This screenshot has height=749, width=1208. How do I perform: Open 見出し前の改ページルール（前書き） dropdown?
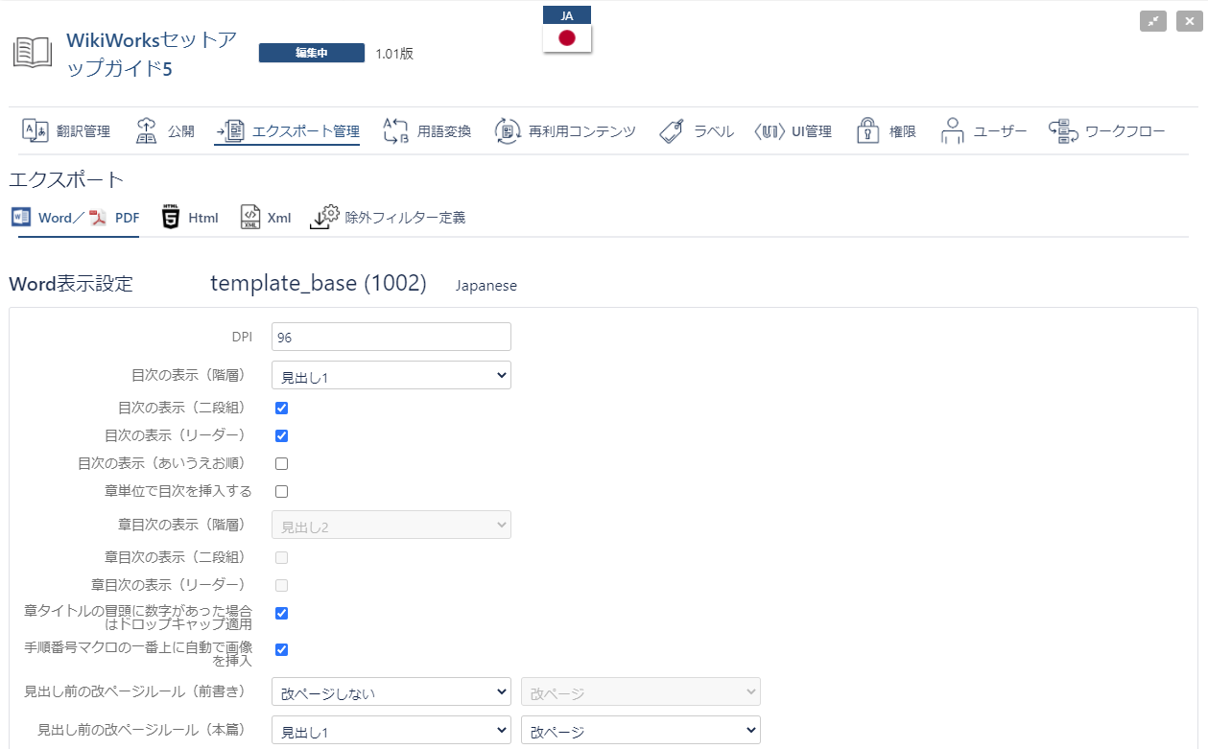coord(391,692)
